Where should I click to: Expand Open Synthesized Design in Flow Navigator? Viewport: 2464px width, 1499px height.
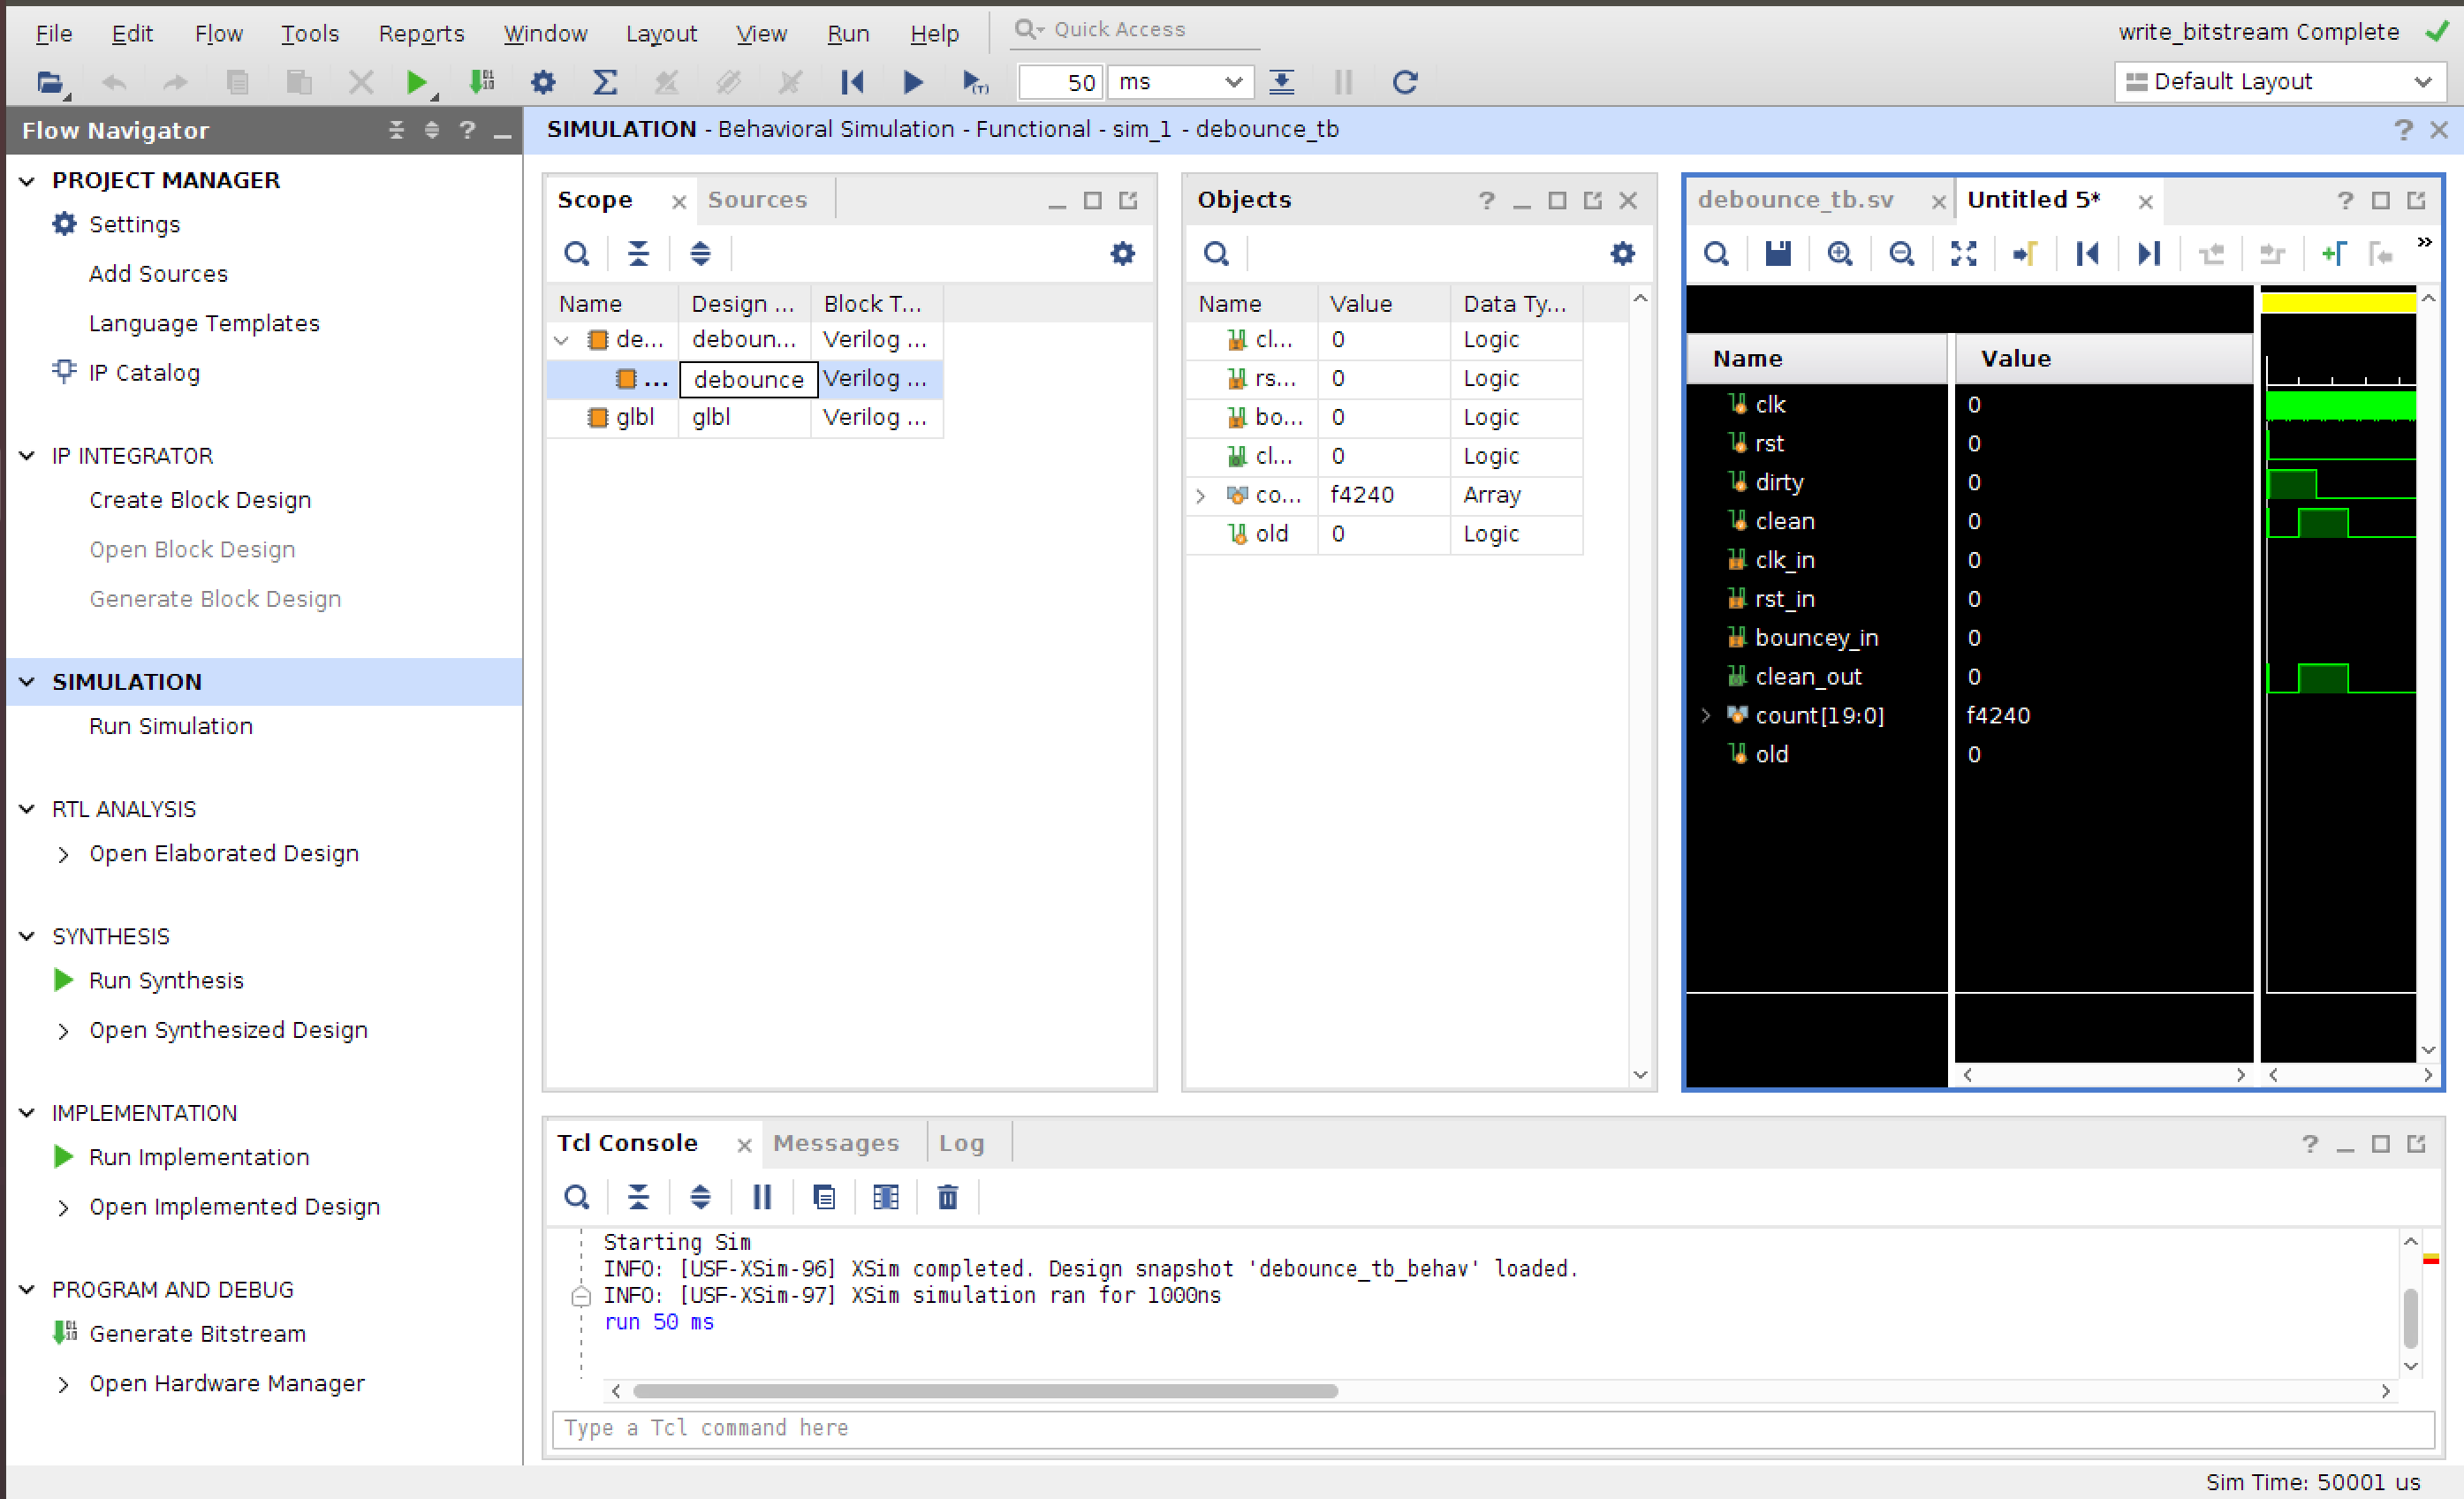click(x=63, y=1031)
